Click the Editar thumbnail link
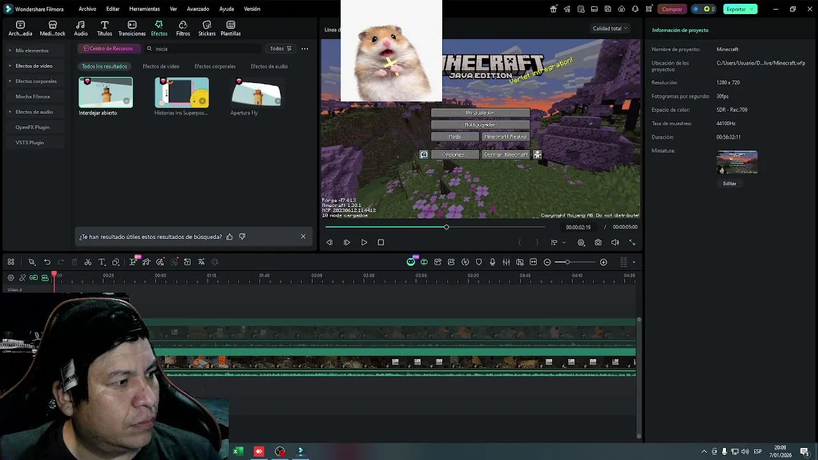The height and width of the screenshot is (460, 818). (x=729, y=183)
